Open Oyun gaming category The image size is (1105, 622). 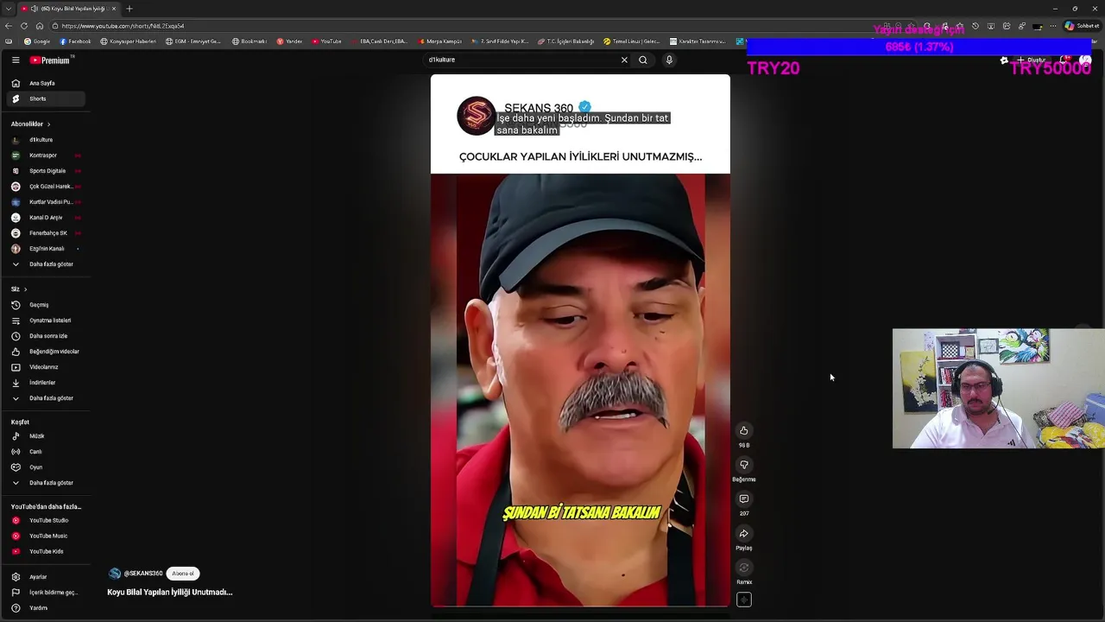[x=45, y=467]
